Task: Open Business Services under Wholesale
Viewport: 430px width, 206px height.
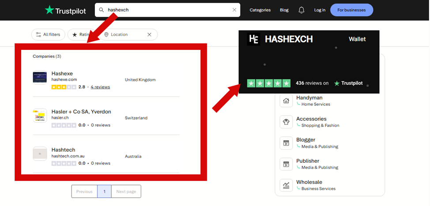Action: point(318,188)
